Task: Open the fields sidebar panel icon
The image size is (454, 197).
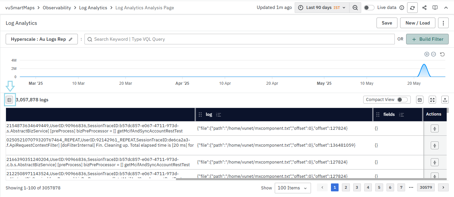Action: [x=10, y=100]
